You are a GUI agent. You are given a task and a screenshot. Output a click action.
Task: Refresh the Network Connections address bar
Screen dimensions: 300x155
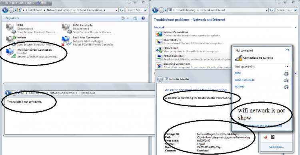[121, 10]
